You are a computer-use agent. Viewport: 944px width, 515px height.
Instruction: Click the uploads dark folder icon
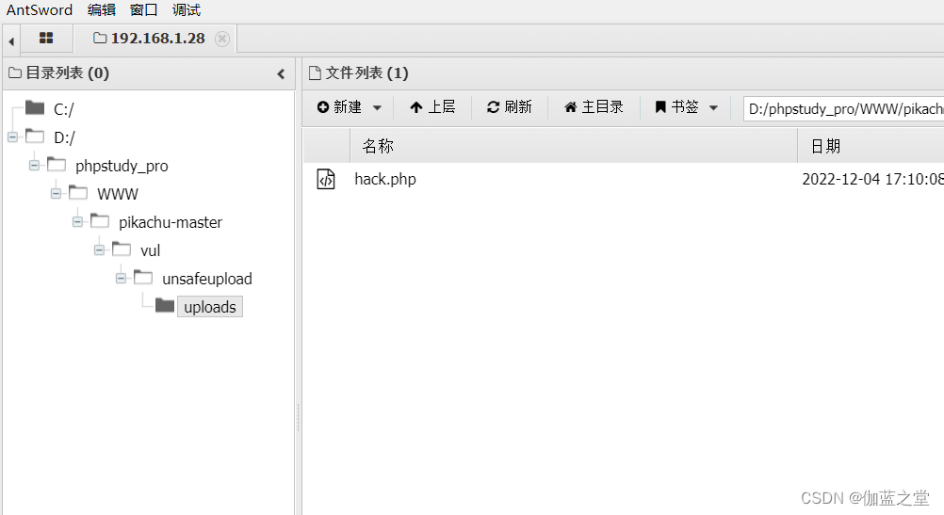coord(165,306)
